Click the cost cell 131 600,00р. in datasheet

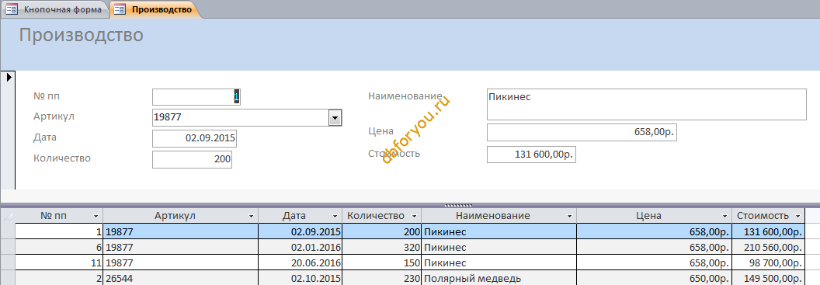tap(768, 231)
